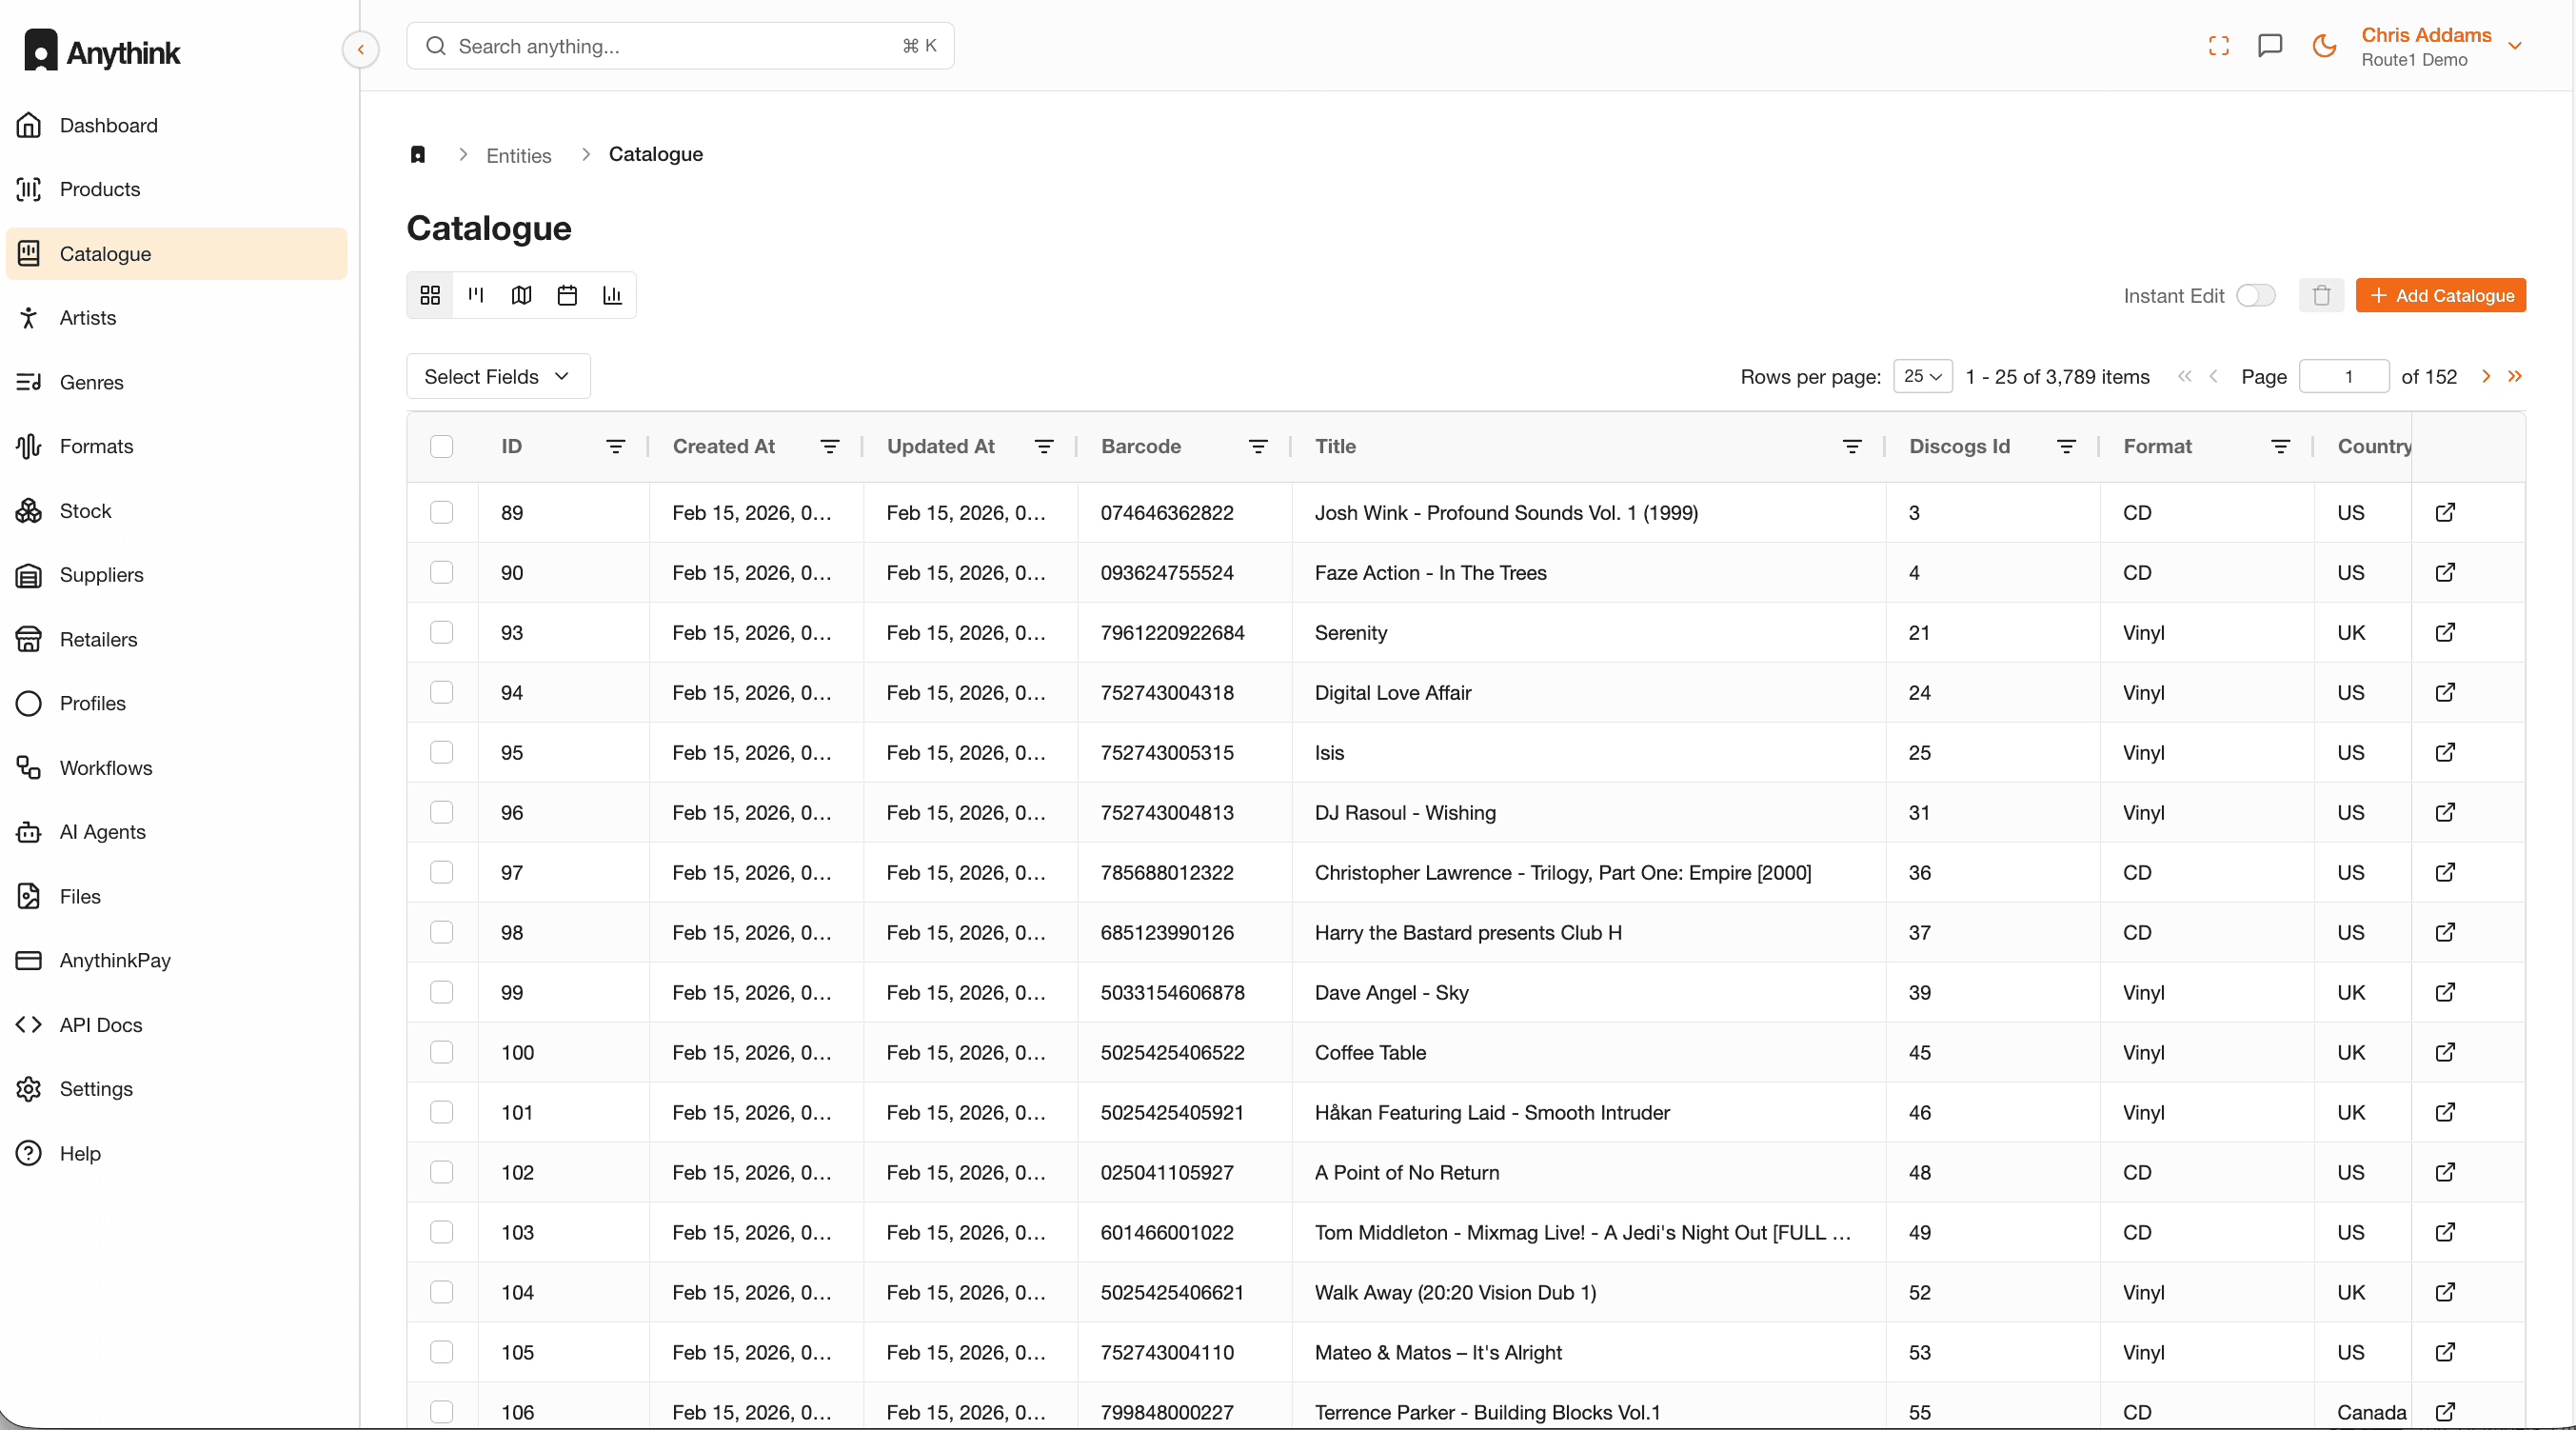2576x1430 pixels.
Task: Change rows per page with the 25 dropdown
Action: tap(1921, 376)
